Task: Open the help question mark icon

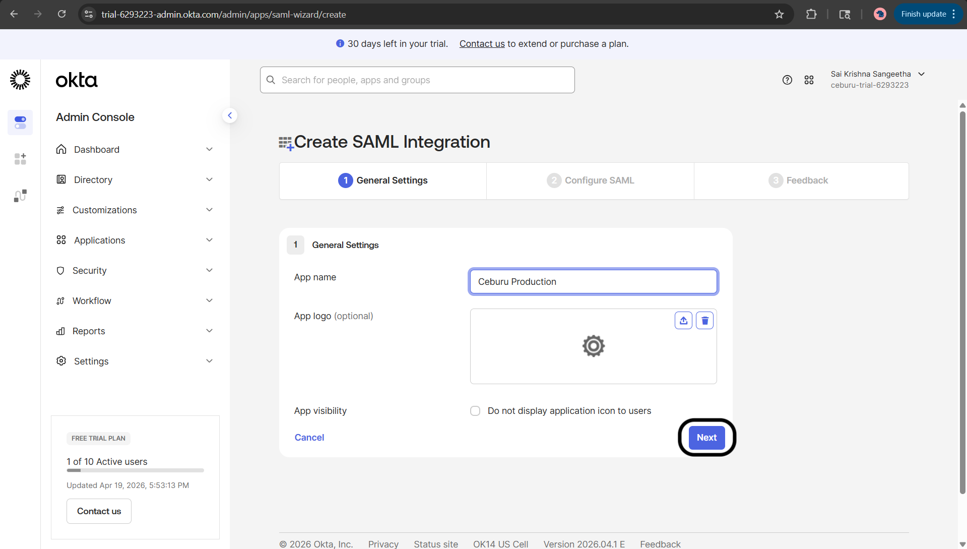Action: pyautogui.click(x=787, y=80)
